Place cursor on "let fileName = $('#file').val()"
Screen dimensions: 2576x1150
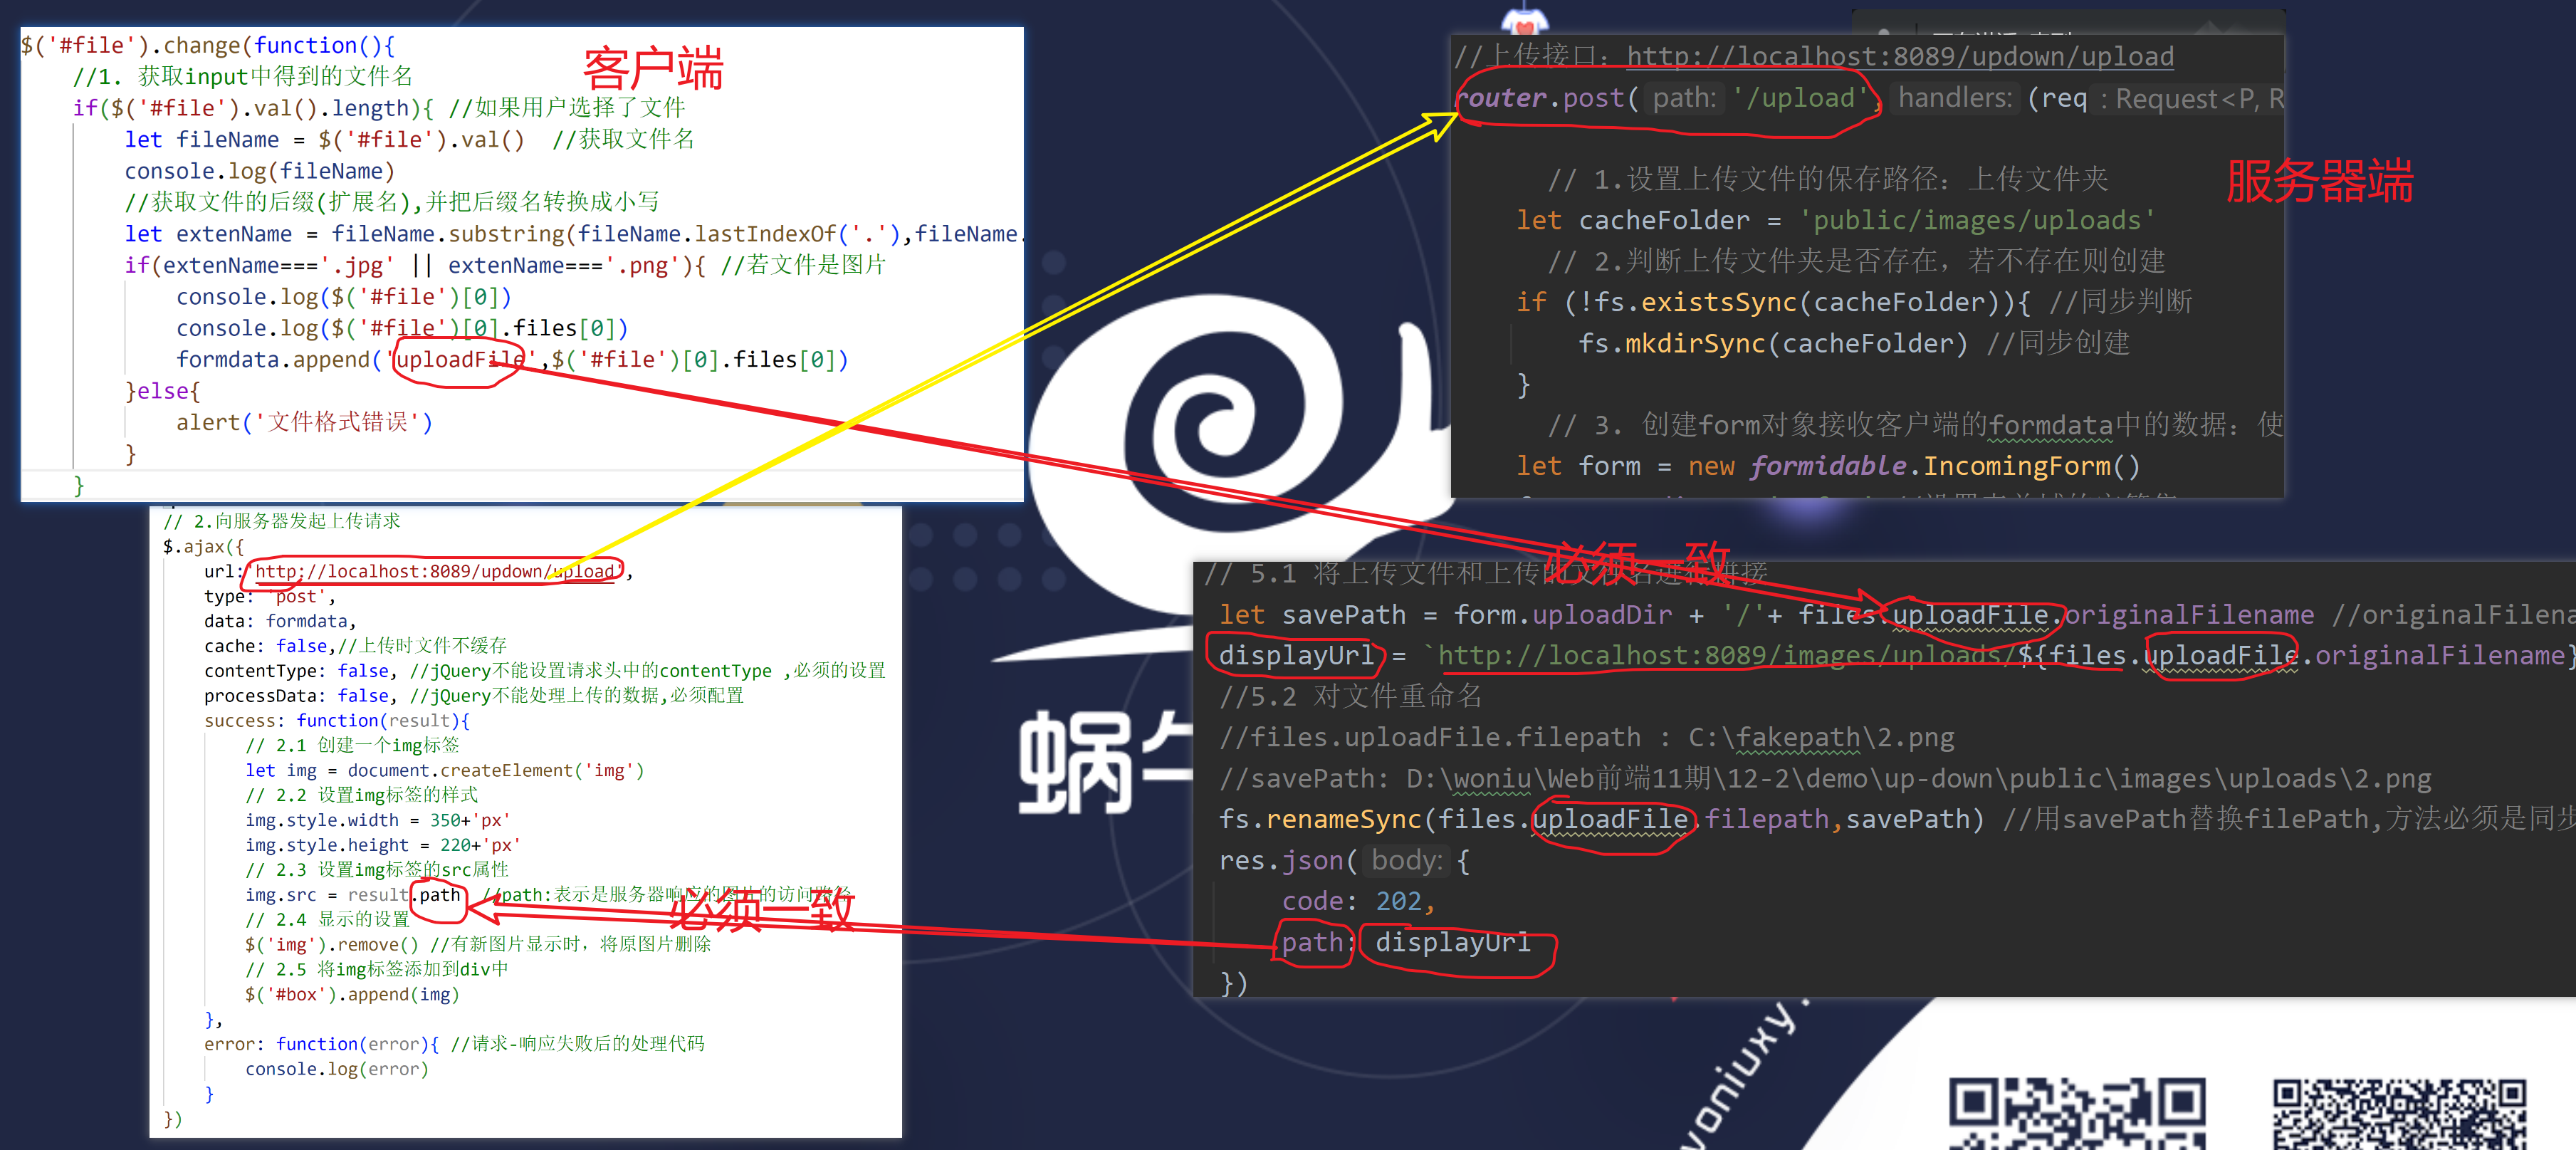pos(324,139)
